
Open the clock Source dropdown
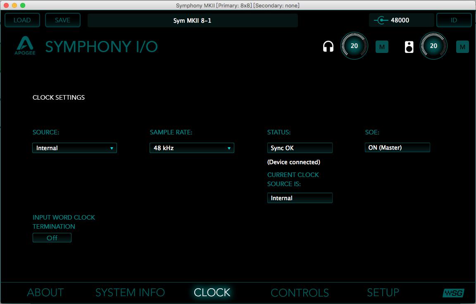tap(74, 148)
